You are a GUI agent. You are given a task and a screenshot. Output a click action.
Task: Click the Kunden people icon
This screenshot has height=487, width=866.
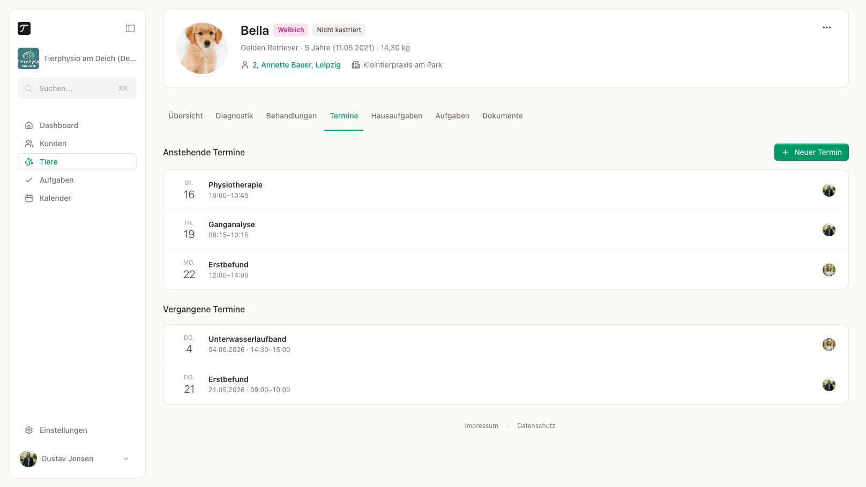[29, 144]
